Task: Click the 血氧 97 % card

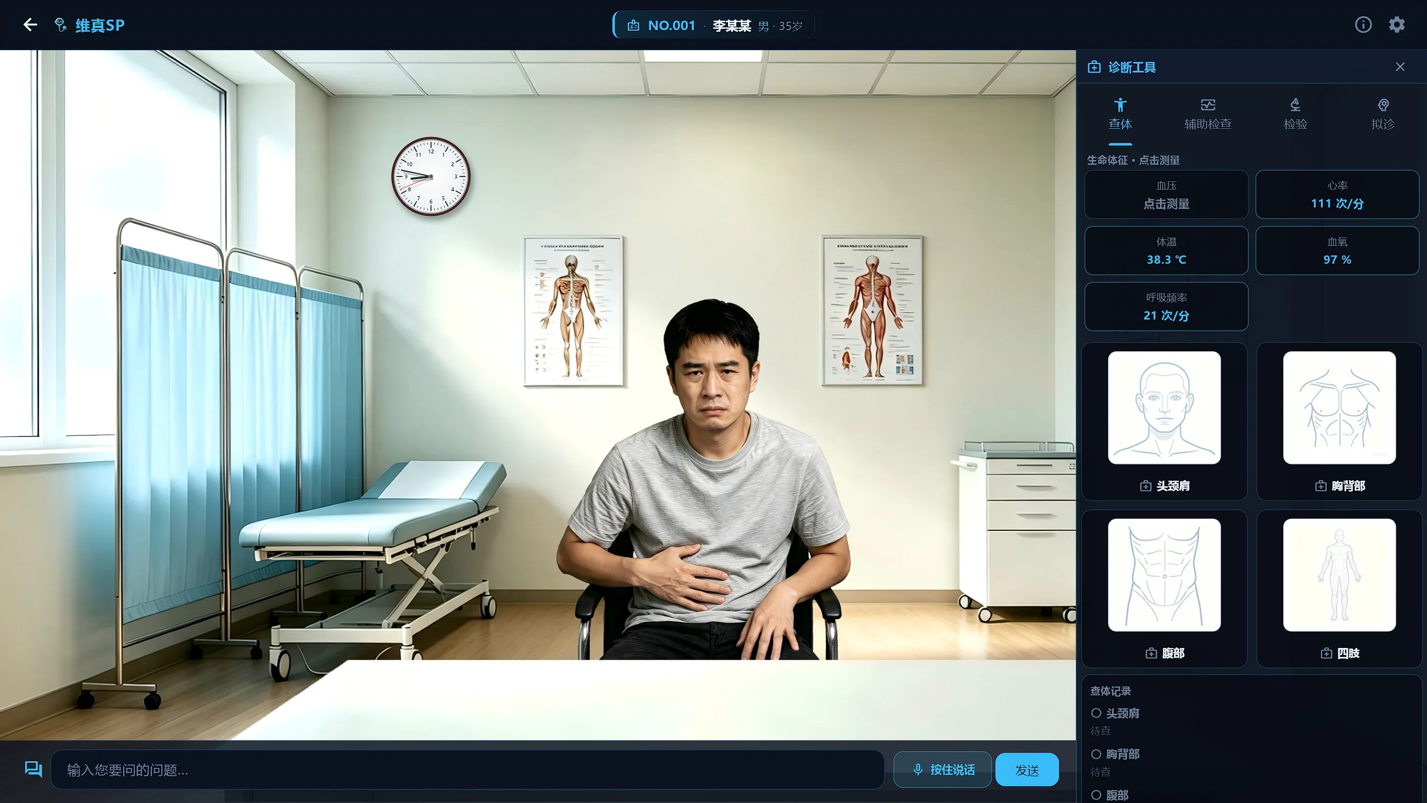Action: point(1337,250)
